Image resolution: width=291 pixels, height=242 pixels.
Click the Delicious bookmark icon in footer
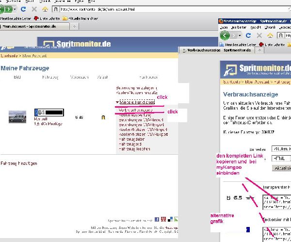click(170, 220)
